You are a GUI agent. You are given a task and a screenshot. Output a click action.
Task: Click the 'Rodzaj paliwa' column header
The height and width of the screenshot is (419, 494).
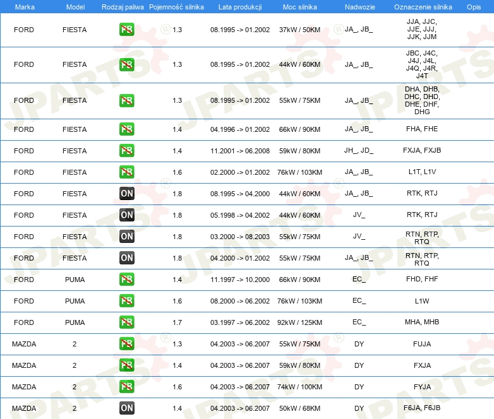point(122,6)
